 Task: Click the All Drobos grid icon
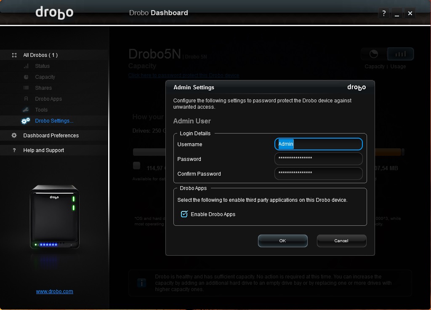14,55
